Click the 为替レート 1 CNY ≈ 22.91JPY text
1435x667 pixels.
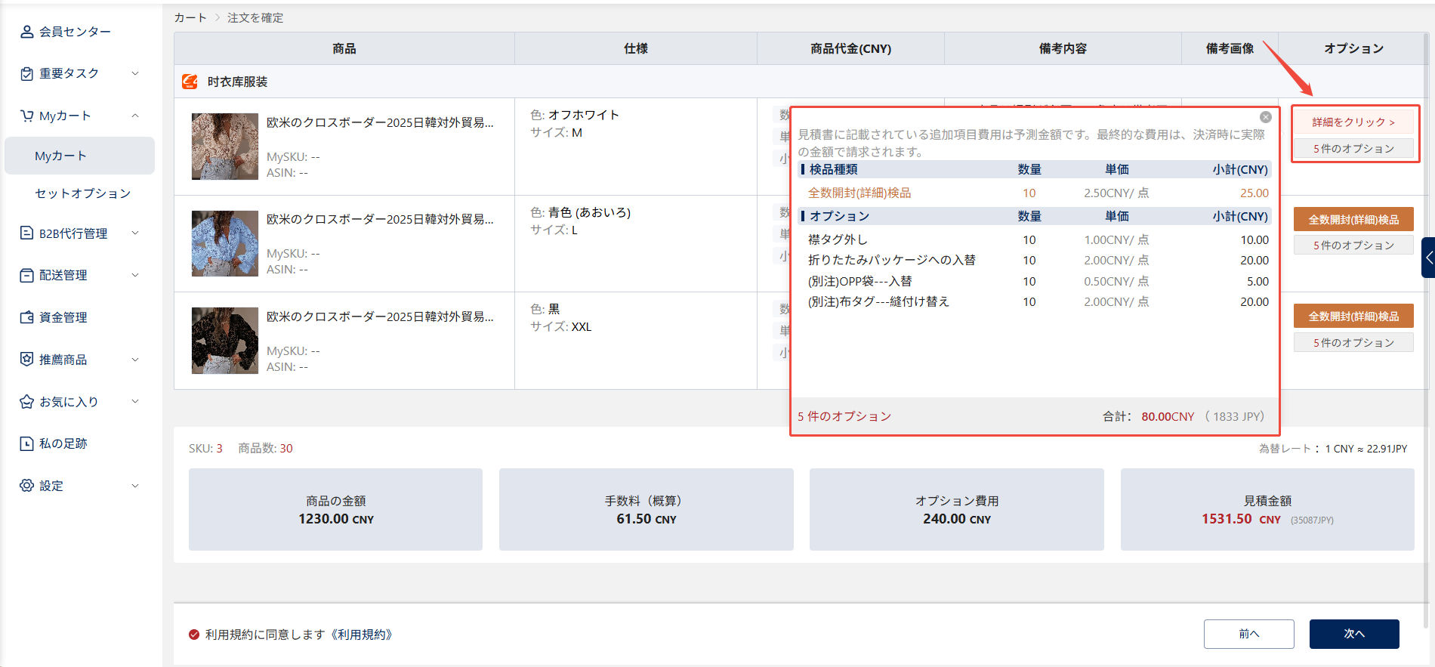(1333, 449)
